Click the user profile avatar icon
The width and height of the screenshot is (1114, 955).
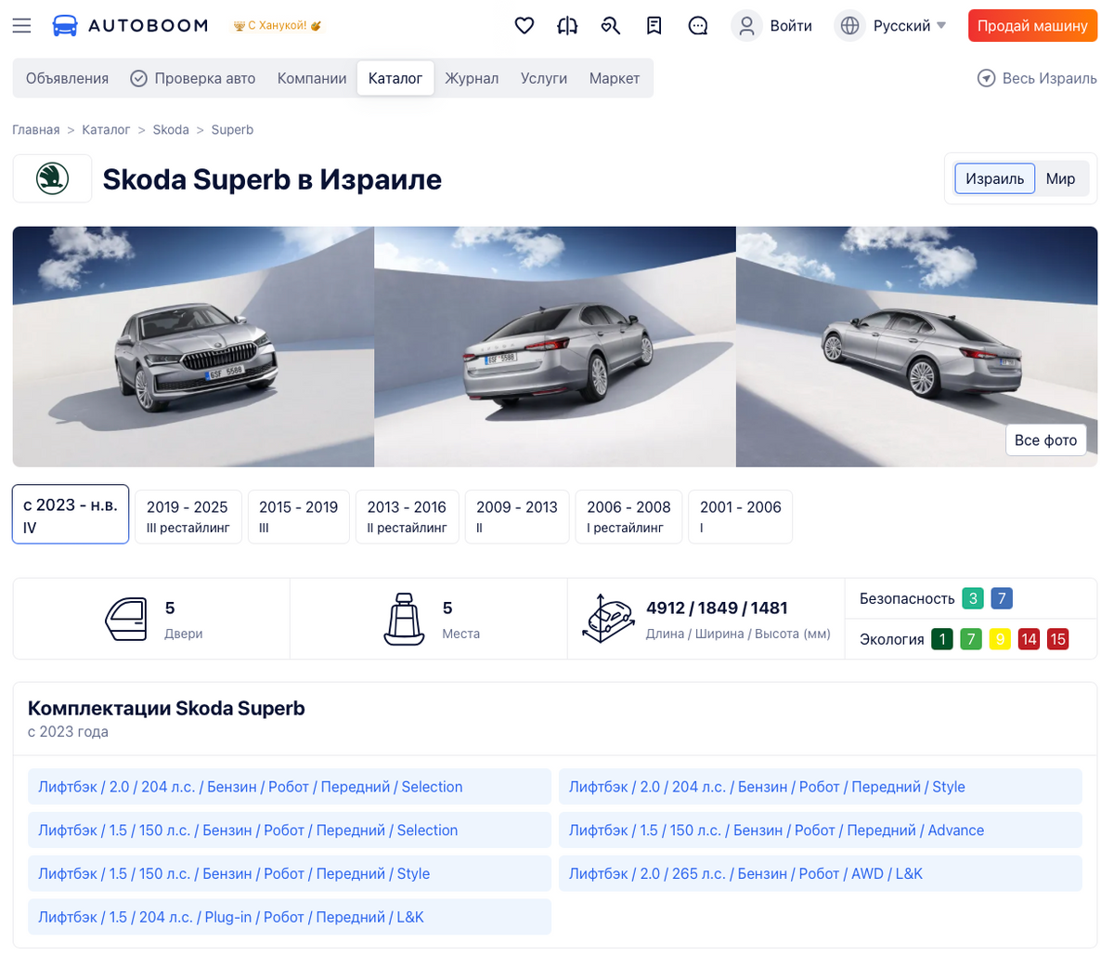pyautogui.click(x=746, y=26)
